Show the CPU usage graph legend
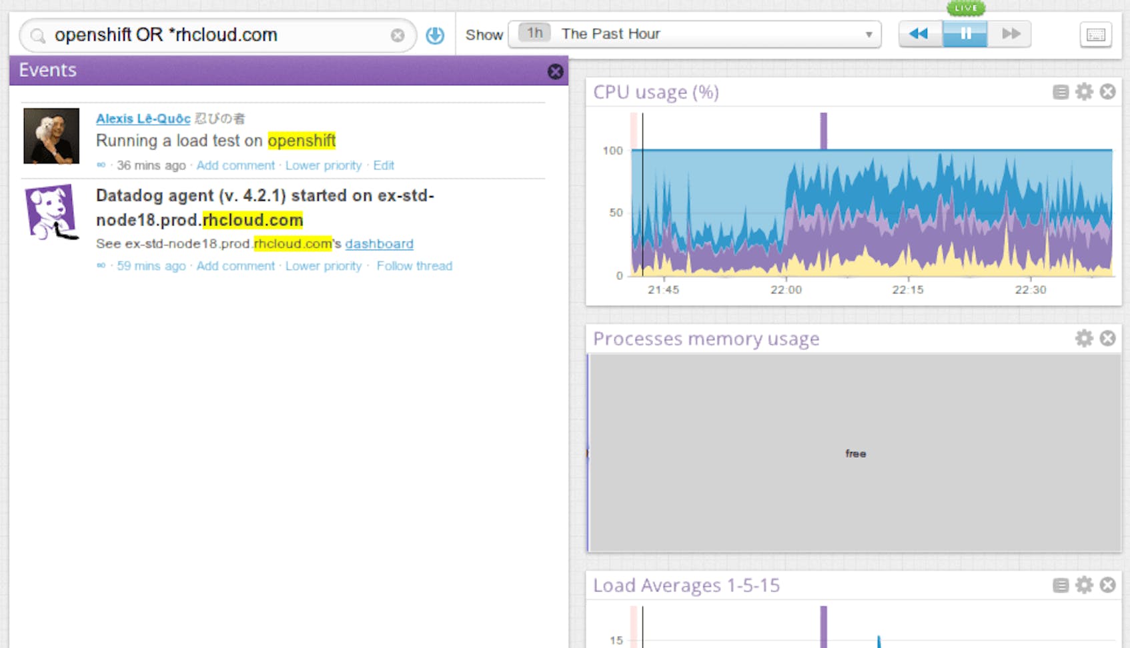This screenshot has width=1130, height=648. coord(1059,92)
